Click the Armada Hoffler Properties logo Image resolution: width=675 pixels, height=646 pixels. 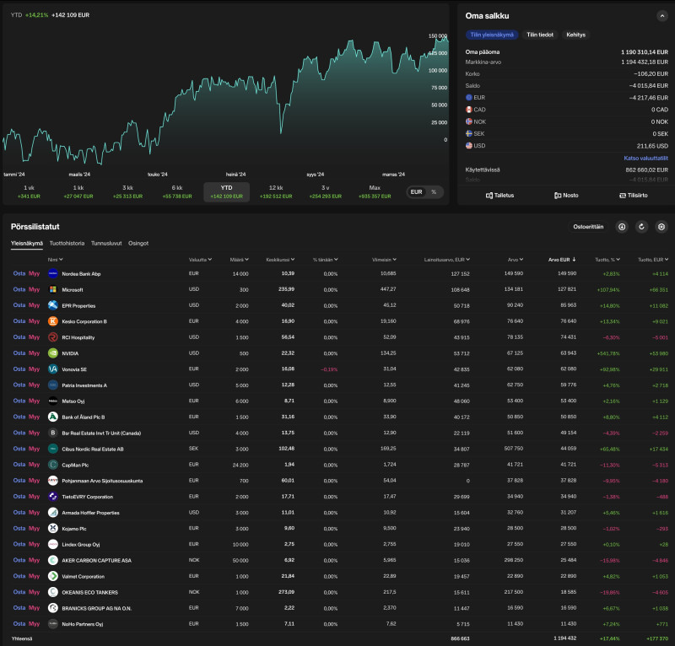53,512
